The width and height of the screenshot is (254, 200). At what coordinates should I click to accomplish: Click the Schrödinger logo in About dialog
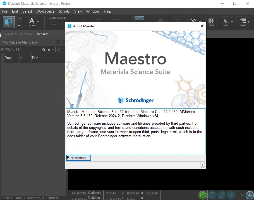136,100
